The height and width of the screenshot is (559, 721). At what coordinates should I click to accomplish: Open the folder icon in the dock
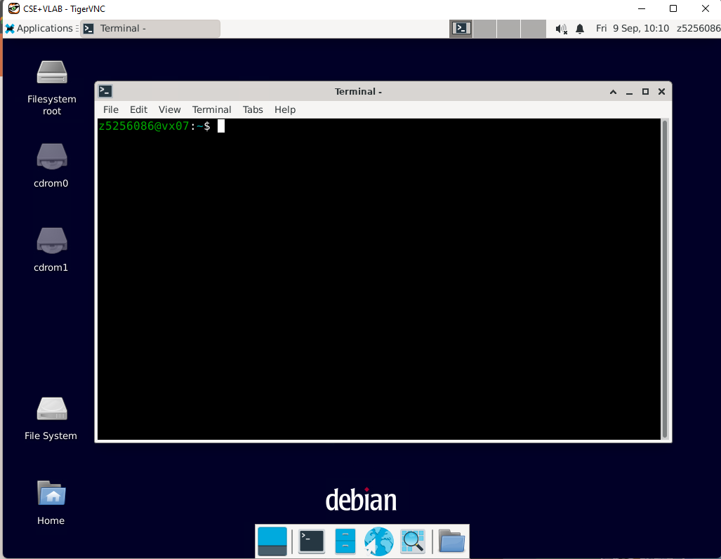(451, 541)
